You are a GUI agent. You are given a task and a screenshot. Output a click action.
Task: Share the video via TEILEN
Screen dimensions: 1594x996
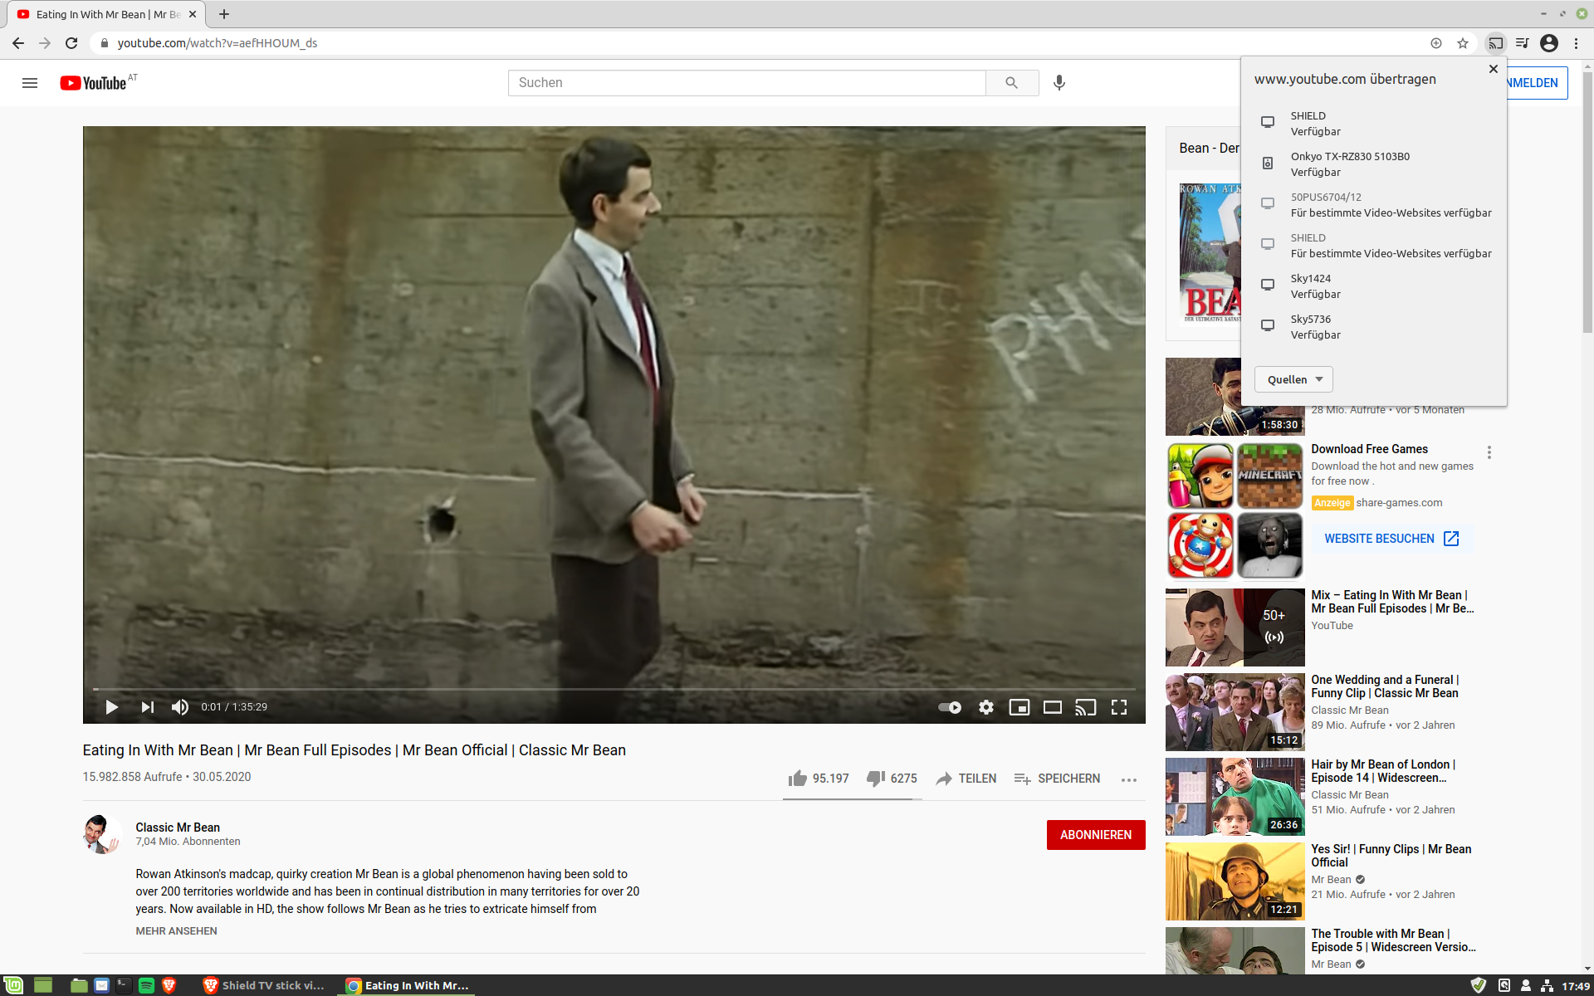click(966, 779)
